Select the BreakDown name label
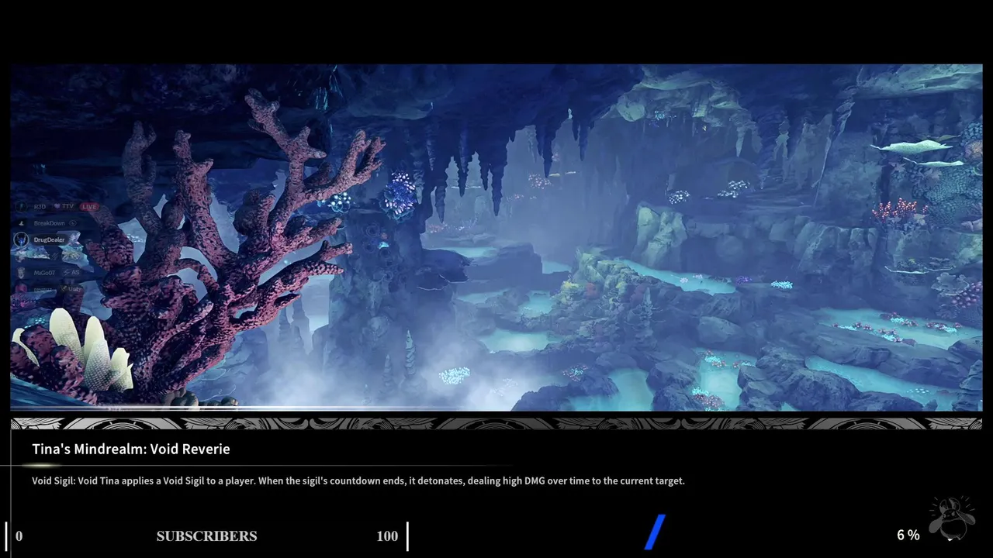993x558 pixels. coord(49,223)
